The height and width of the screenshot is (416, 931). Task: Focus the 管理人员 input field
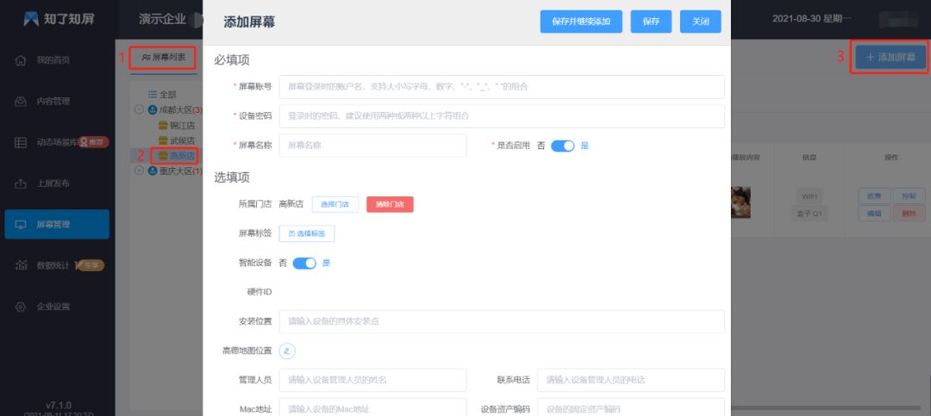point(373,380)
